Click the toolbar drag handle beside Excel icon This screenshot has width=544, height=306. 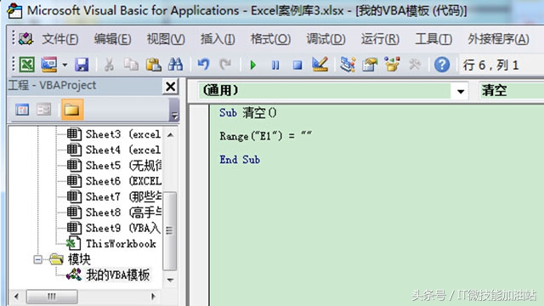tap(14, 65)
